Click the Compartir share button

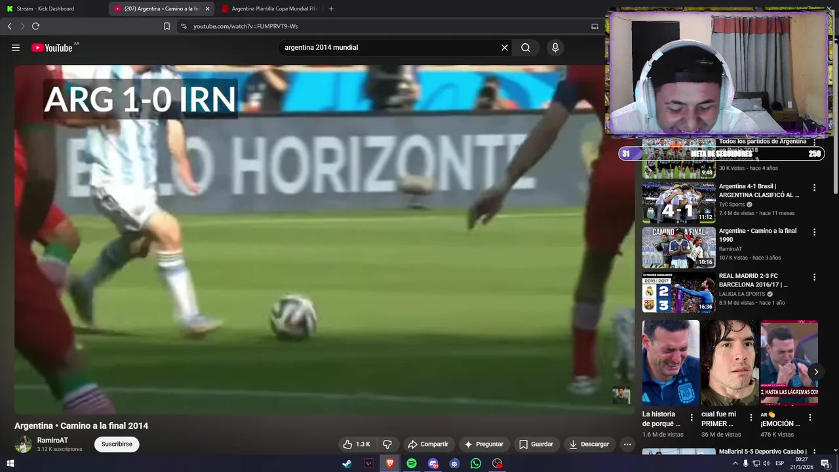428,444
